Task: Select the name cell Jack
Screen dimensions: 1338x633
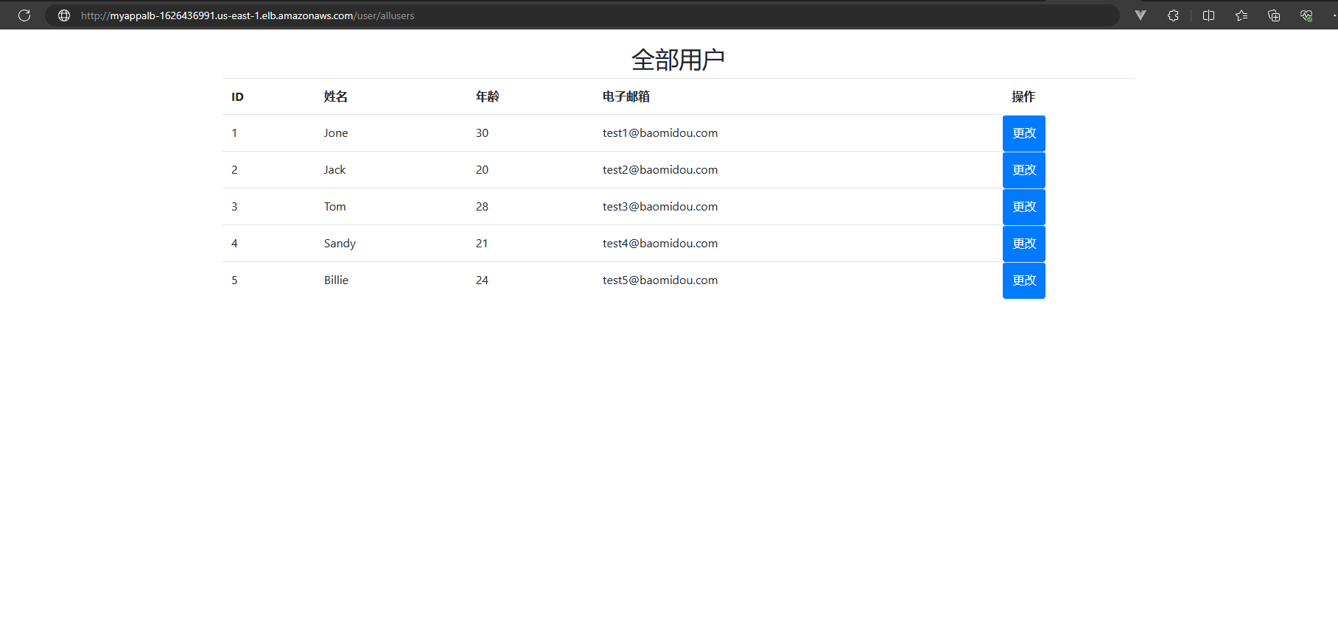Action: (x=334, y=170)
